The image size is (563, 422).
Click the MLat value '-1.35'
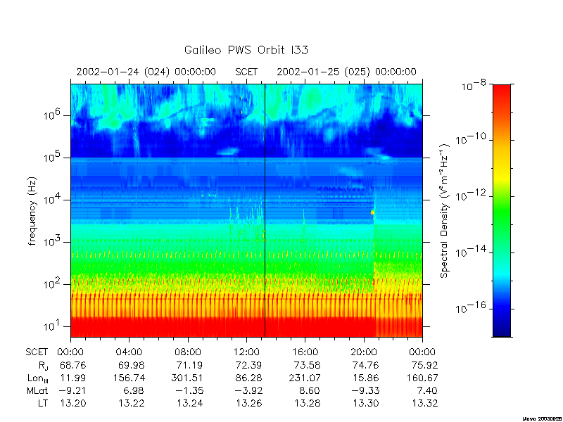point(189,390)
